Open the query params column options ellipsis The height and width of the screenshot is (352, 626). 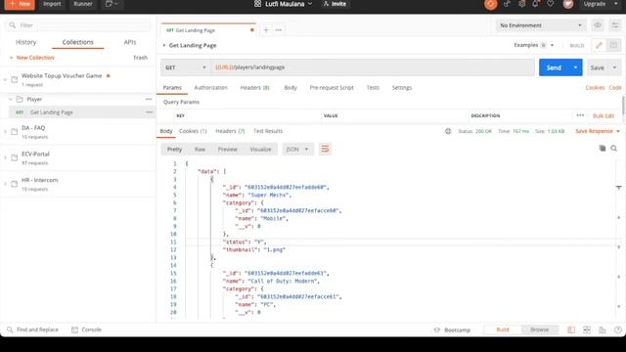point(580,115)
